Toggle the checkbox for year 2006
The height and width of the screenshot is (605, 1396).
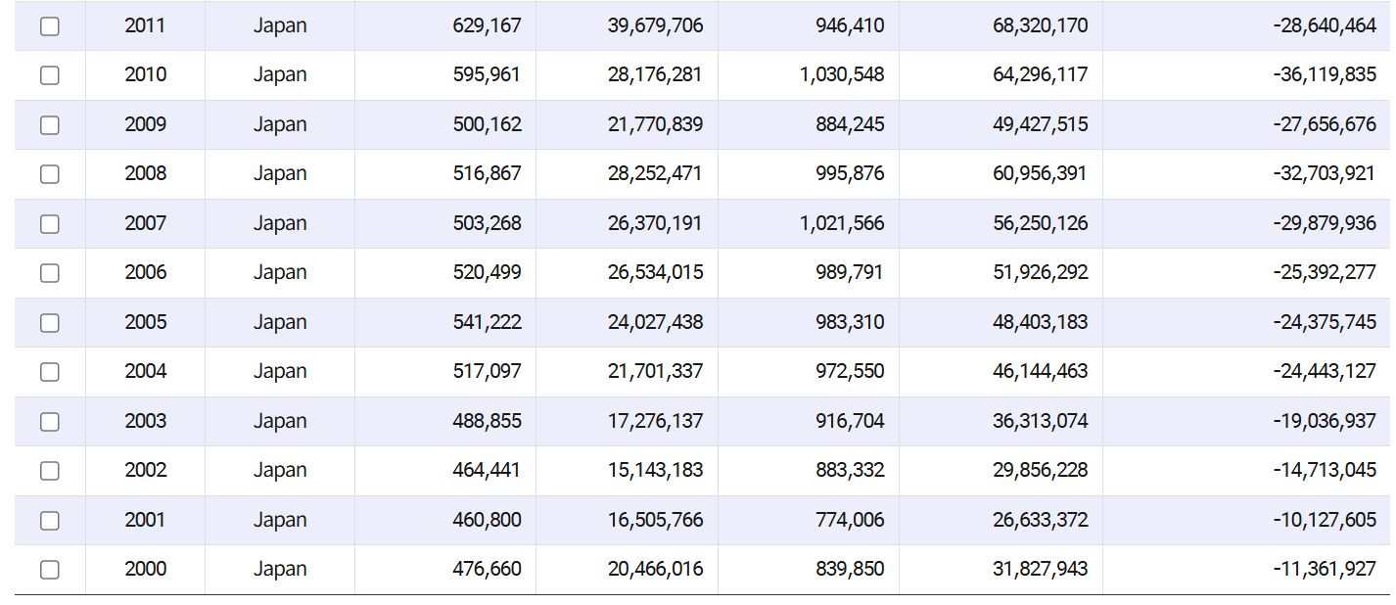click(x=50, y=273)
